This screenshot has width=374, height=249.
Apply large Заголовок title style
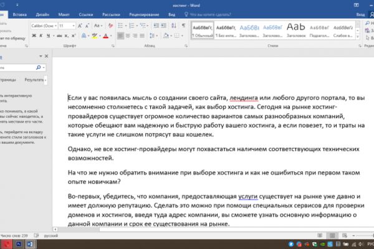296,31
